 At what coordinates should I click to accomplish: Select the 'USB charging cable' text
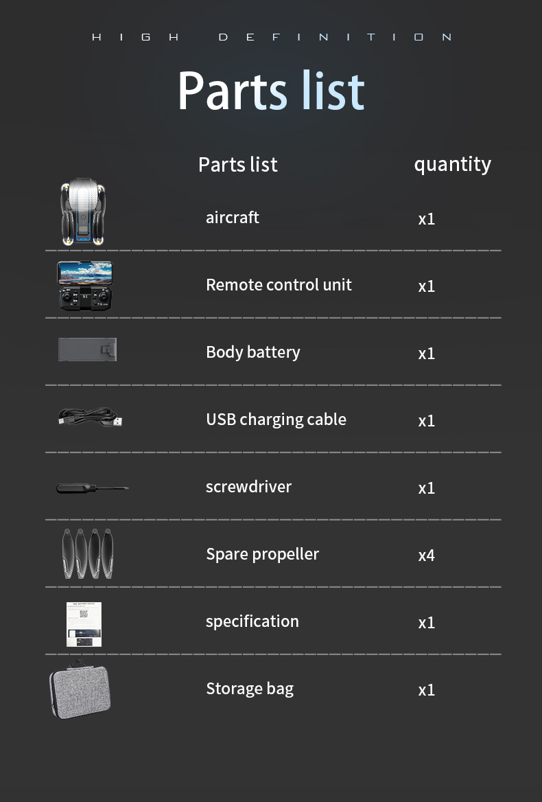276,420
